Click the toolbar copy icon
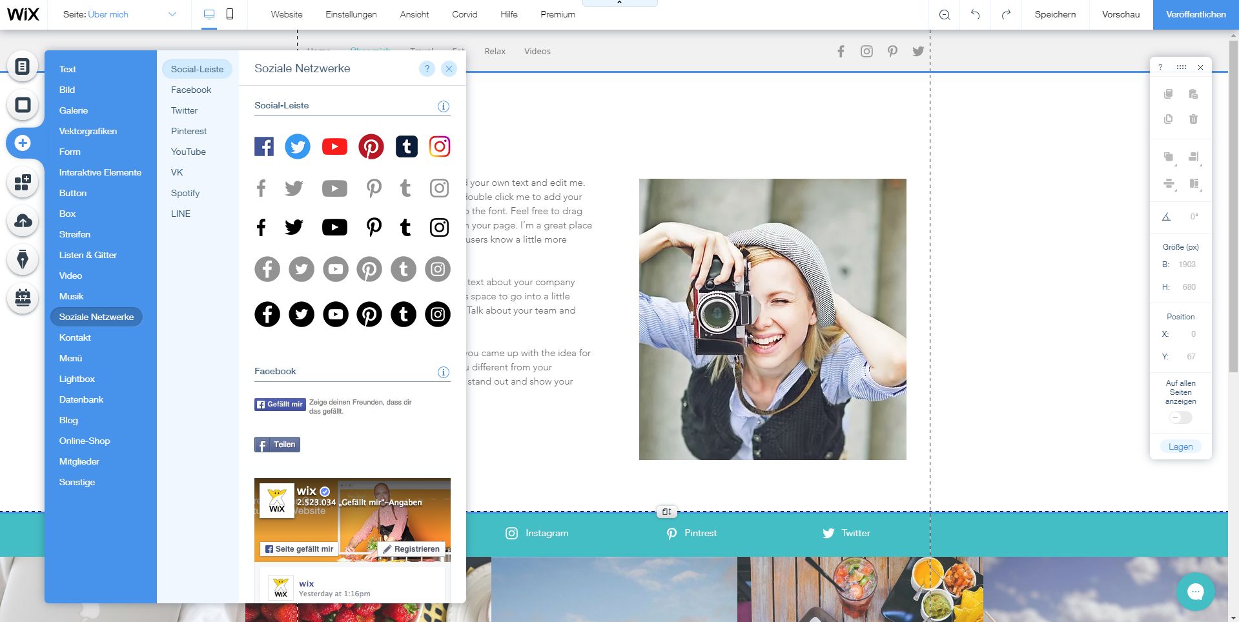This screenshot has height=622, width=1239. tap(1168, 94)
